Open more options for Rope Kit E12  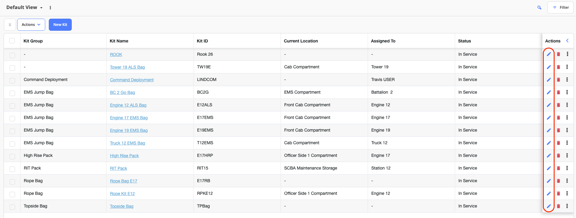[x=567, y=193]
